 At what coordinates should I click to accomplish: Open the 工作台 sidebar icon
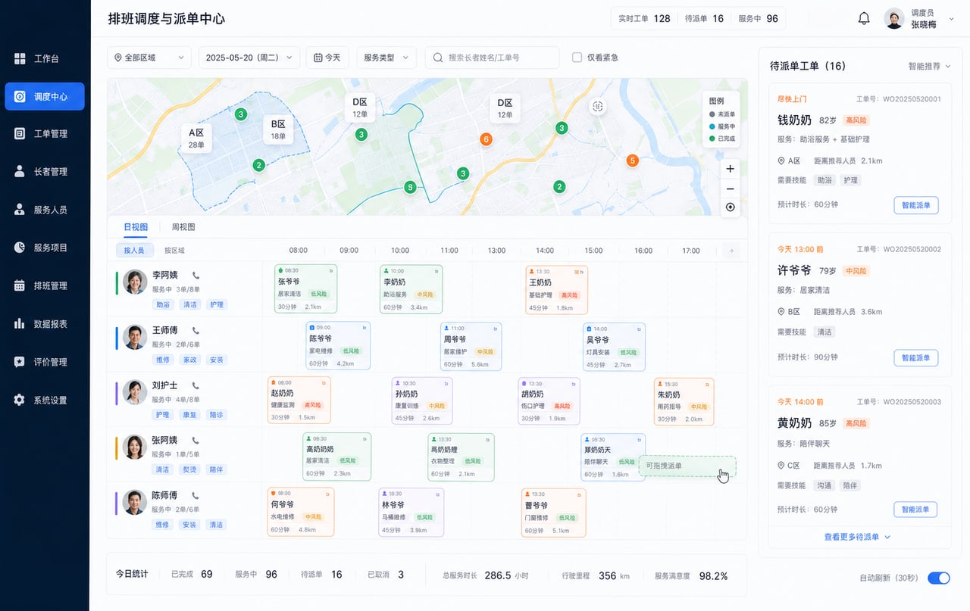tap(20, 58)
